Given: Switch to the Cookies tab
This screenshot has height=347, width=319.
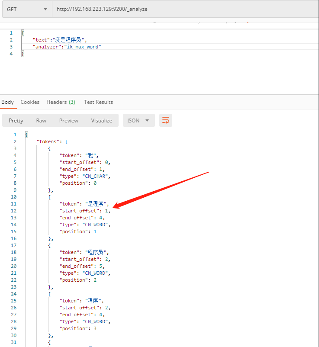Looking at the screenshot, I should point(30,102).
